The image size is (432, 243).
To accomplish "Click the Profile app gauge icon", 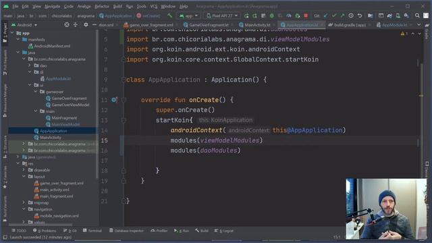I will [289, 16].
